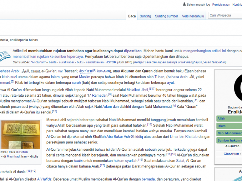
Task: Open the Abu Bakar Ash-Shiddiq link
Action: [125, 137]
